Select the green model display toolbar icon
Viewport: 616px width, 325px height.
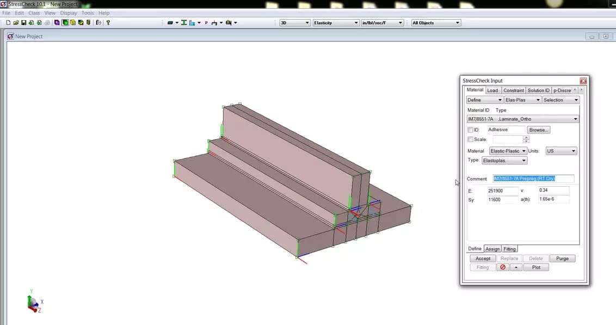click(x=65, y=23)
